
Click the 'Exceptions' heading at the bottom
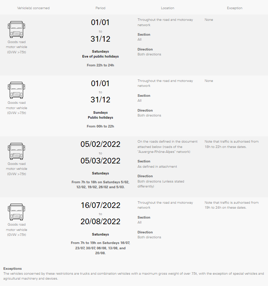click(13, 268)
